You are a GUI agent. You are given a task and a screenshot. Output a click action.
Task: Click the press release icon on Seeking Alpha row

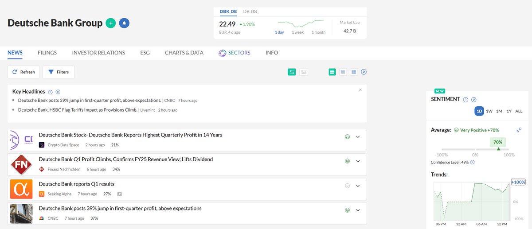(x=119, y=194)
